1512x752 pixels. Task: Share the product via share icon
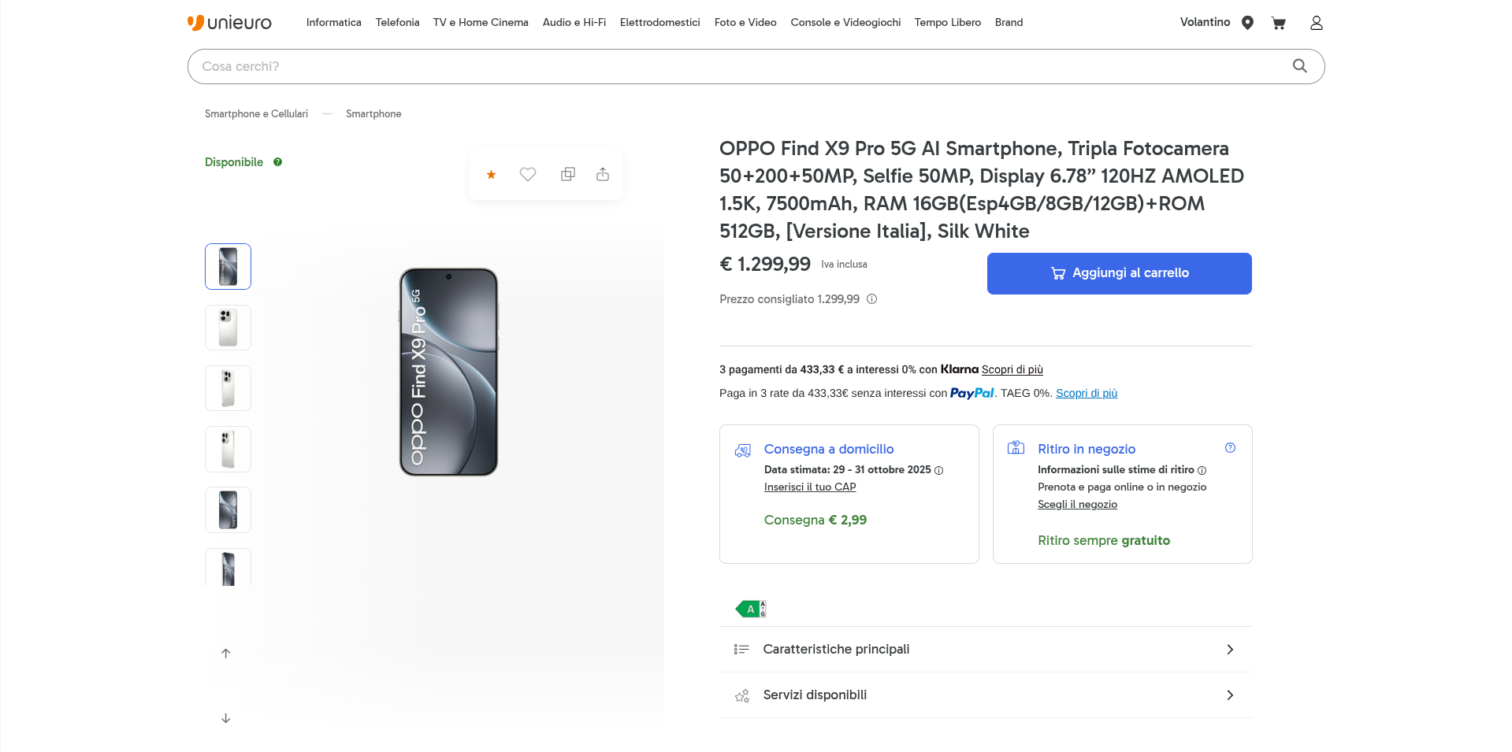(603, 175)
